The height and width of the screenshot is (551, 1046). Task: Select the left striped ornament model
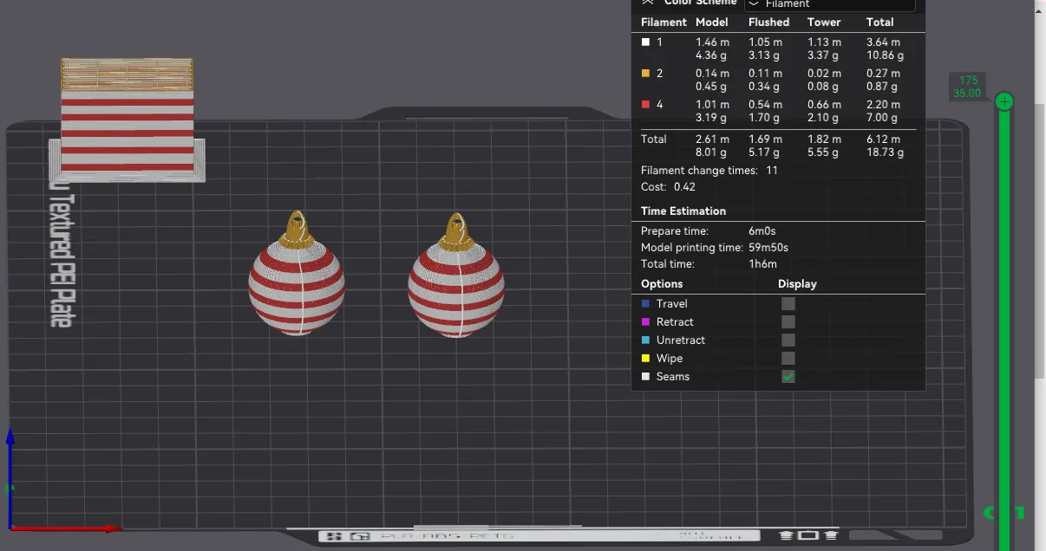point(297,272)
